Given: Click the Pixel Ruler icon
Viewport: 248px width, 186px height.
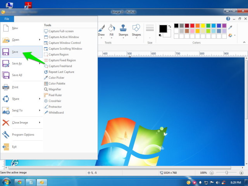Looking at the screenshot, I should tap(46, 95).
